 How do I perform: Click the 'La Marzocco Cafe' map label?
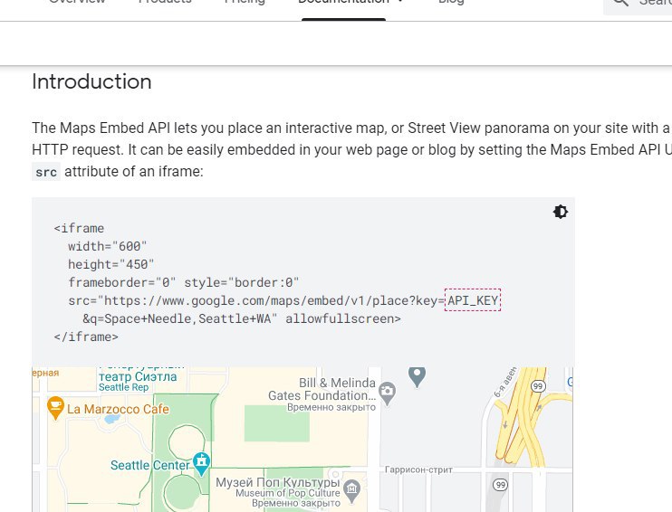point(118,409)
